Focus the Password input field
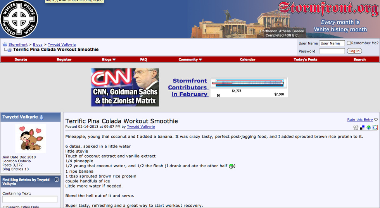The image size is (380, 208). point(332,51)
